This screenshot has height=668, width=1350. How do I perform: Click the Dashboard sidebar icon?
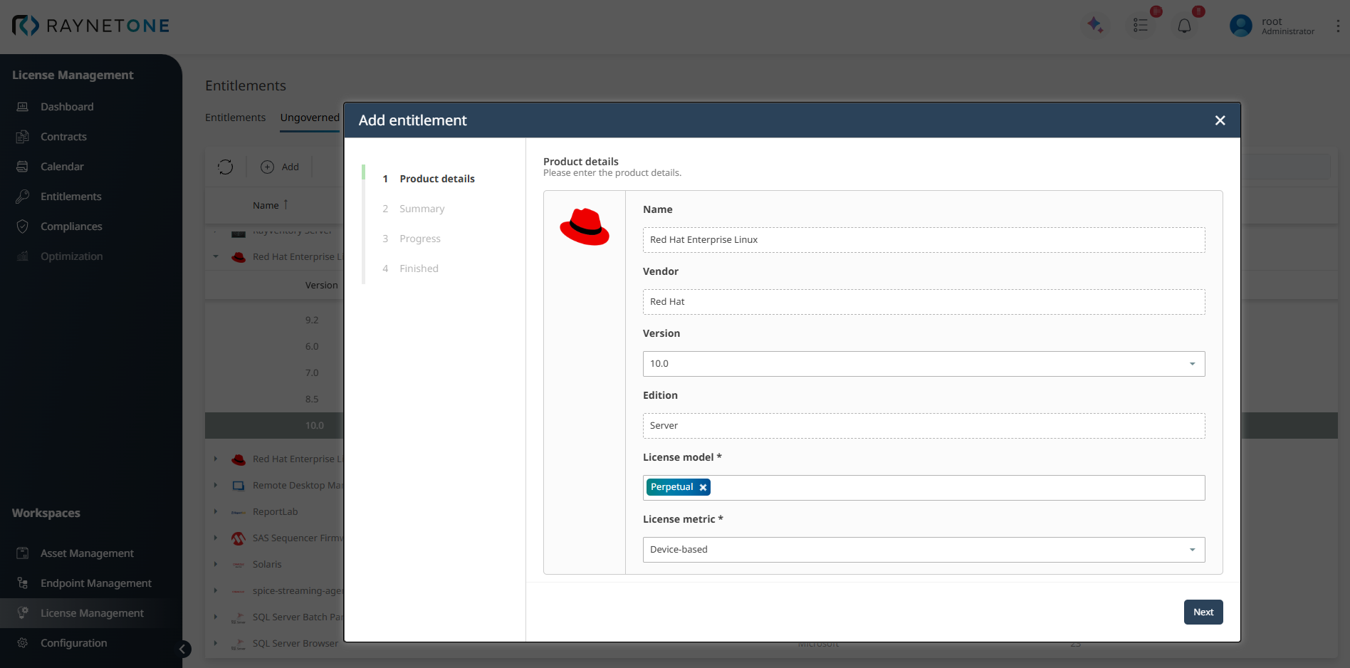(23, 107)
